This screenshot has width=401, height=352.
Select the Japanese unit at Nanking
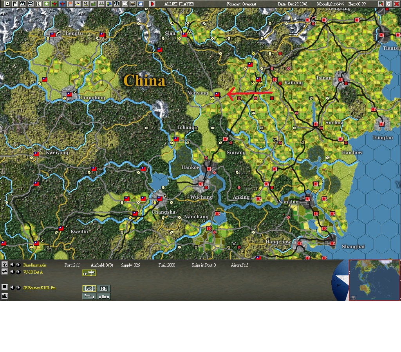pyautogui.click(x=308, y=199)
